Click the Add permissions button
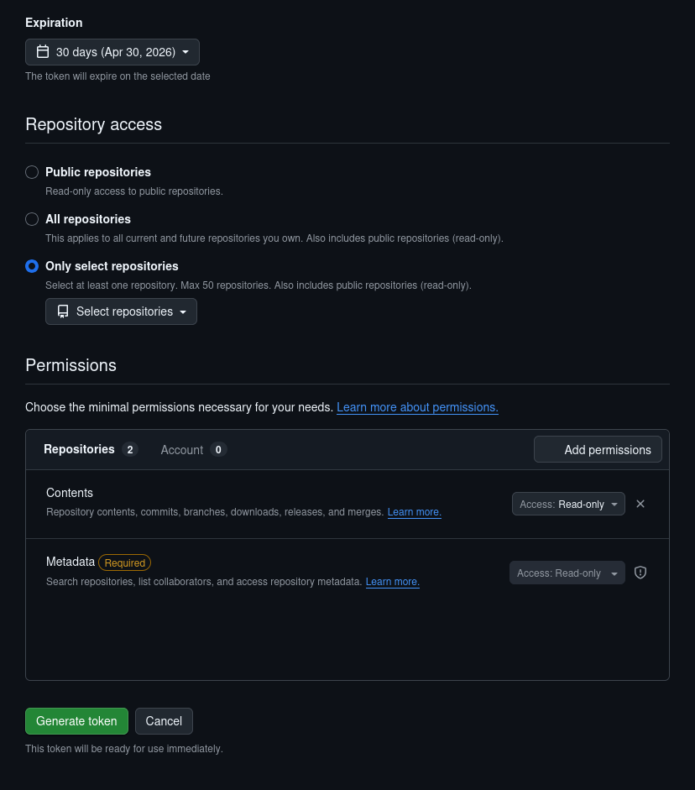The image size is (695, 790). click(598, 449)
